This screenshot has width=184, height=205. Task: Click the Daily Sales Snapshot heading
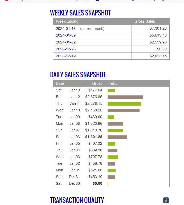point(78,75)
